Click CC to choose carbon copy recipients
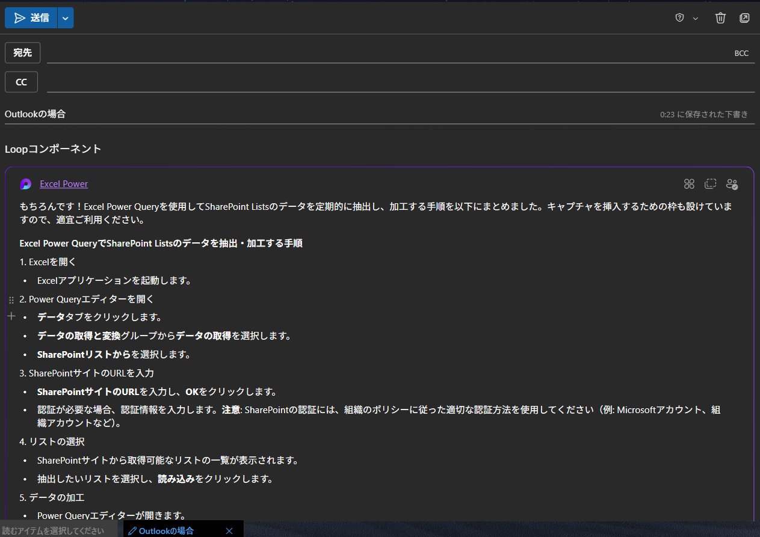The image size is (760, 537). 21,81
